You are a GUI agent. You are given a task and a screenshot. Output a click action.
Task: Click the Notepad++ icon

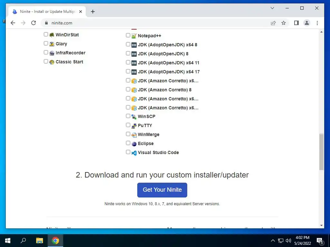pos(134,36)
